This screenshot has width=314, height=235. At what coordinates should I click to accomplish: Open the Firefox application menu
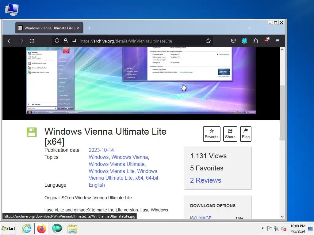click(278, 41)
